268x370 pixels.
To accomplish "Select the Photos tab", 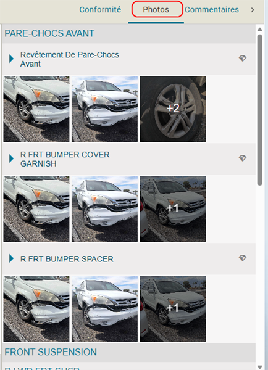I will tap(156, 10).
